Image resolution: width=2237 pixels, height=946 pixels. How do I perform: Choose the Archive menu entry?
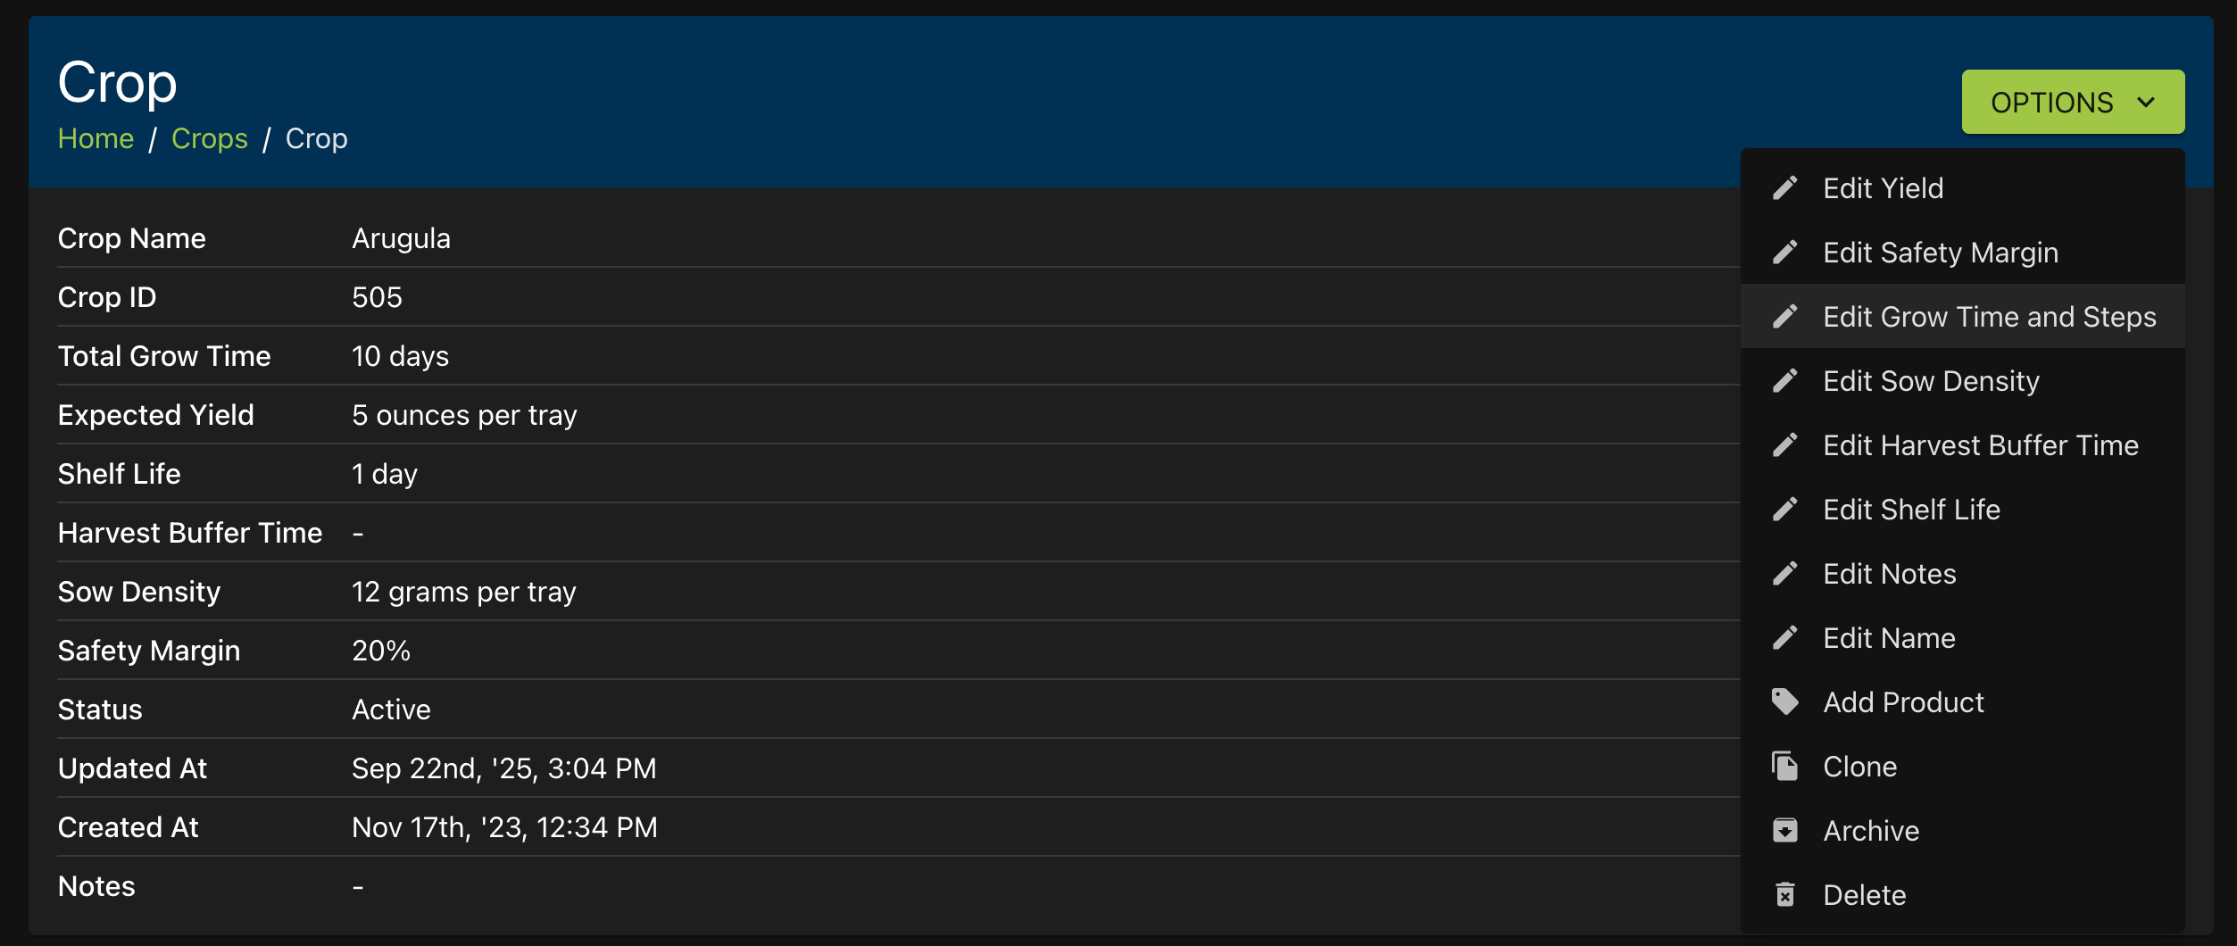click(1962, 831)
